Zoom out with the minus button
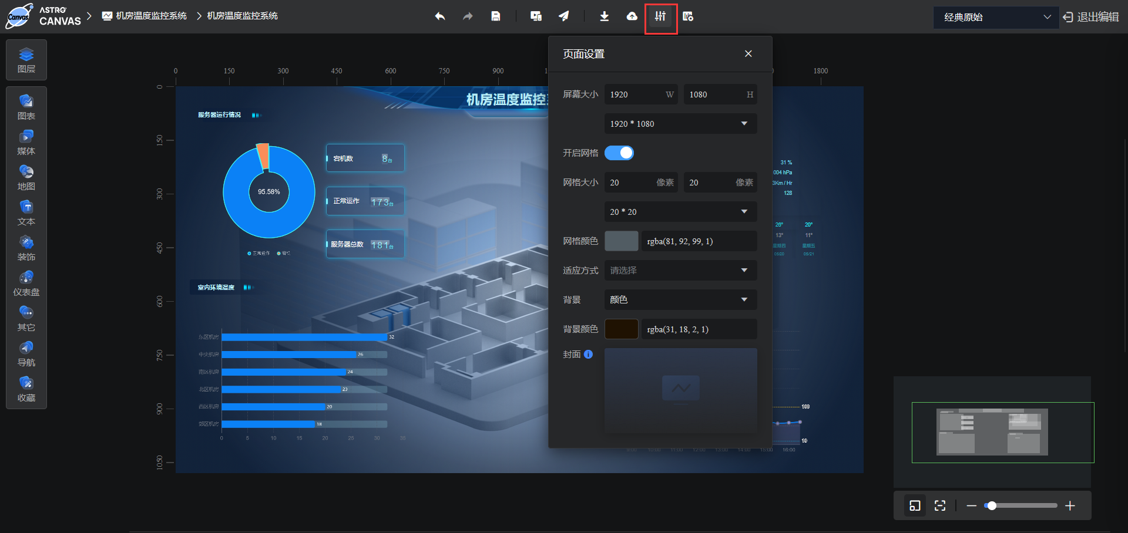The image size is (1128, 533). click(971, 505)
